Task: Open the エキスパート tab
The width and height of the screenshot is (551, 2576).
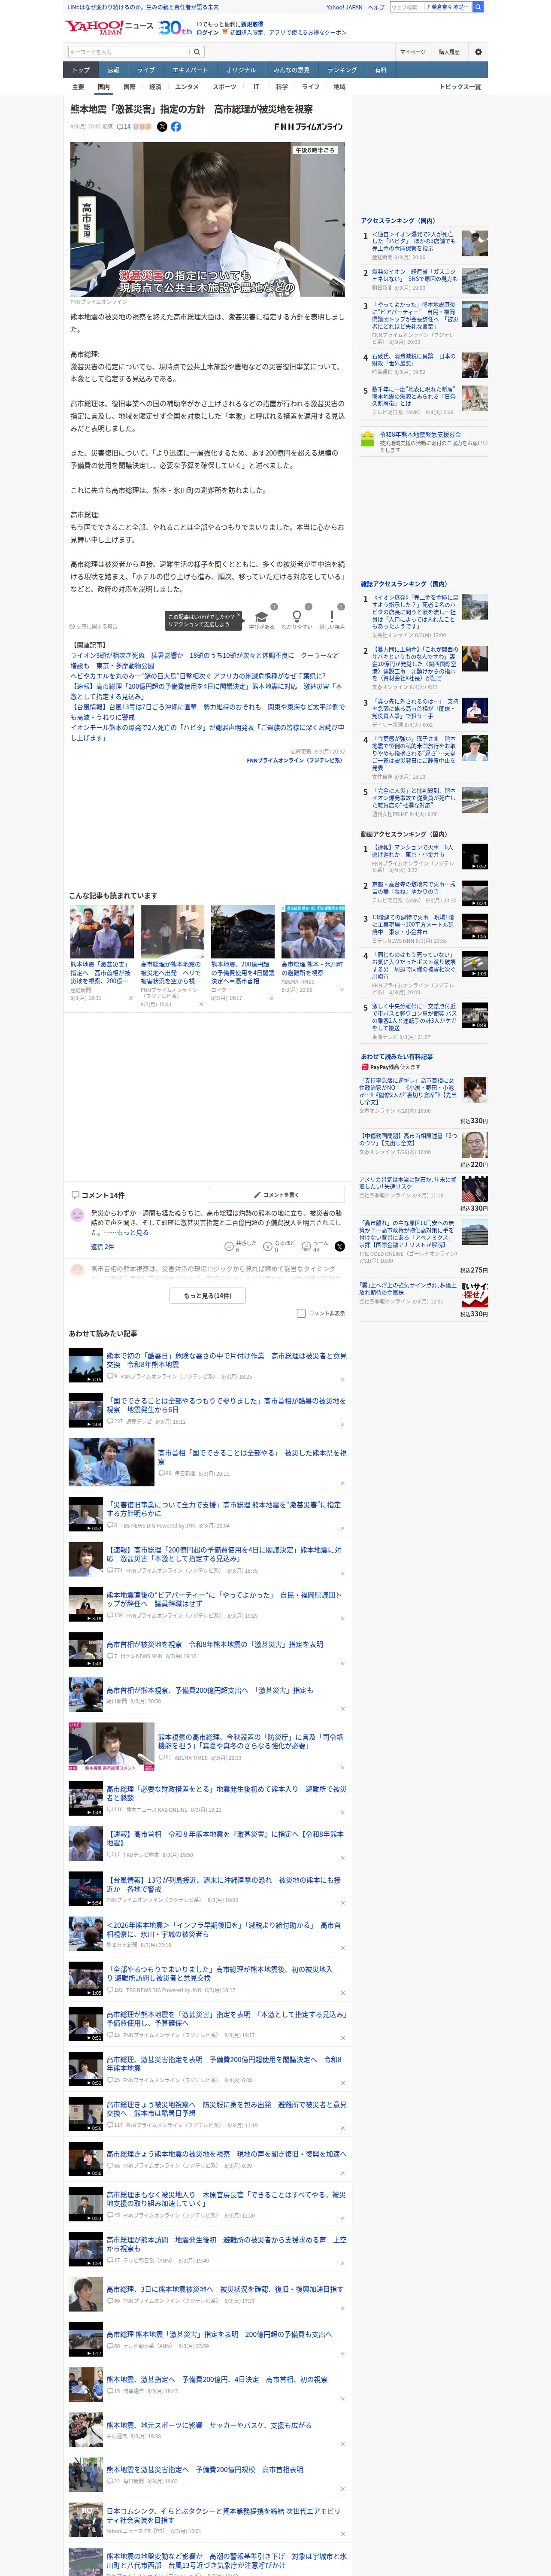Action: (x=190, y=70)
